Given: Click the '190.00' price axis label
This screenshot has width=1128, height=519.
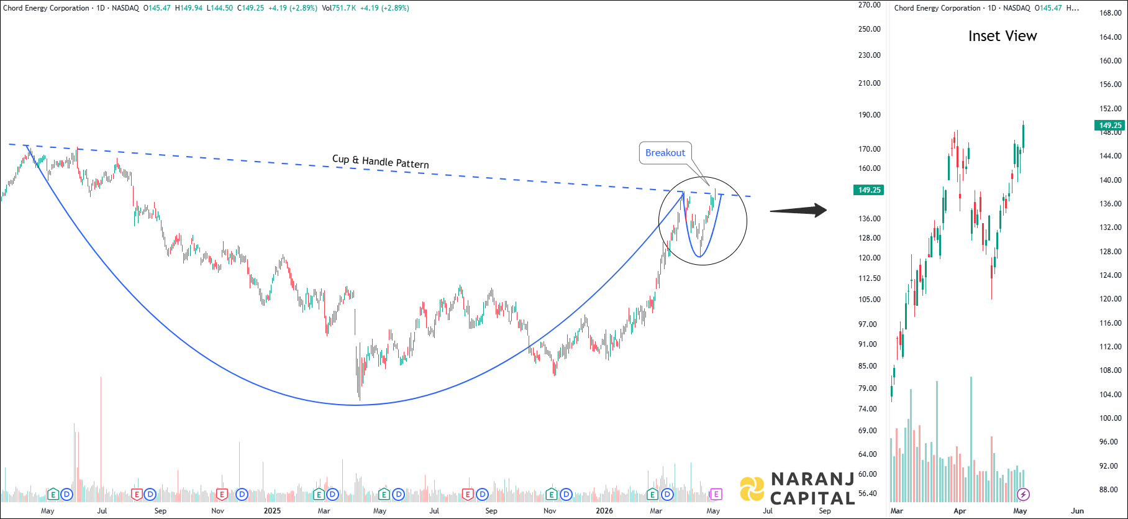Looking at the screenshot, I should (x=870, y=115).
